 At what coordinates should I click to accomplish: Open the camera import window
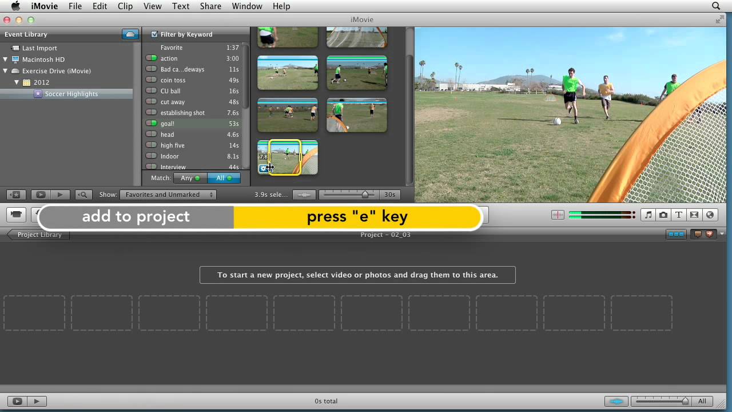tap(16, 215)
